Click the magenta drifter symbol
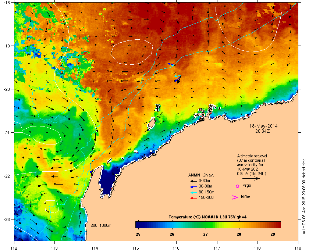The width and height of the screenshot is (309, 250). click(235, 197)
